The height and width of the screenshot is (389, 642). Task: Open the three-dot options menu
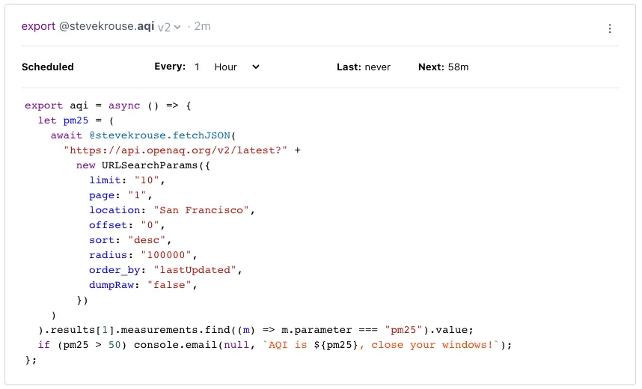coord(610,28)
